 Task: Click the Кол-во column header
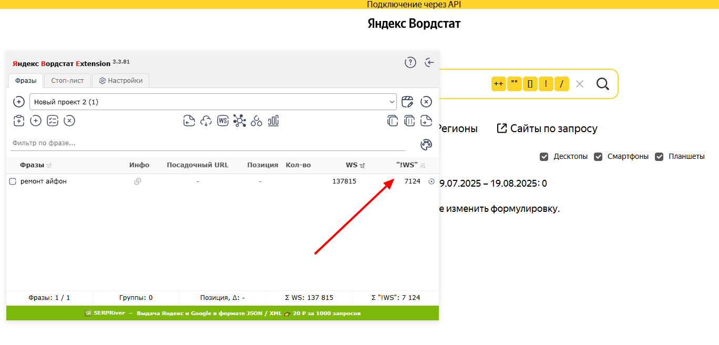(x=298, y=165)
